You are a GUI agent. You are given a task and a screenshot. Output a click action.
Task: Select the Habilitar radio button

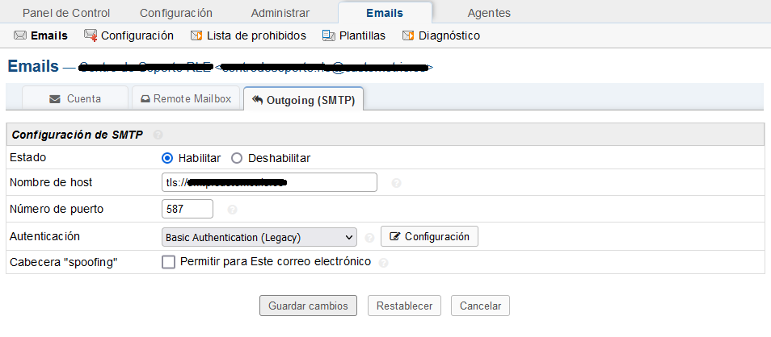coord(167,159)
